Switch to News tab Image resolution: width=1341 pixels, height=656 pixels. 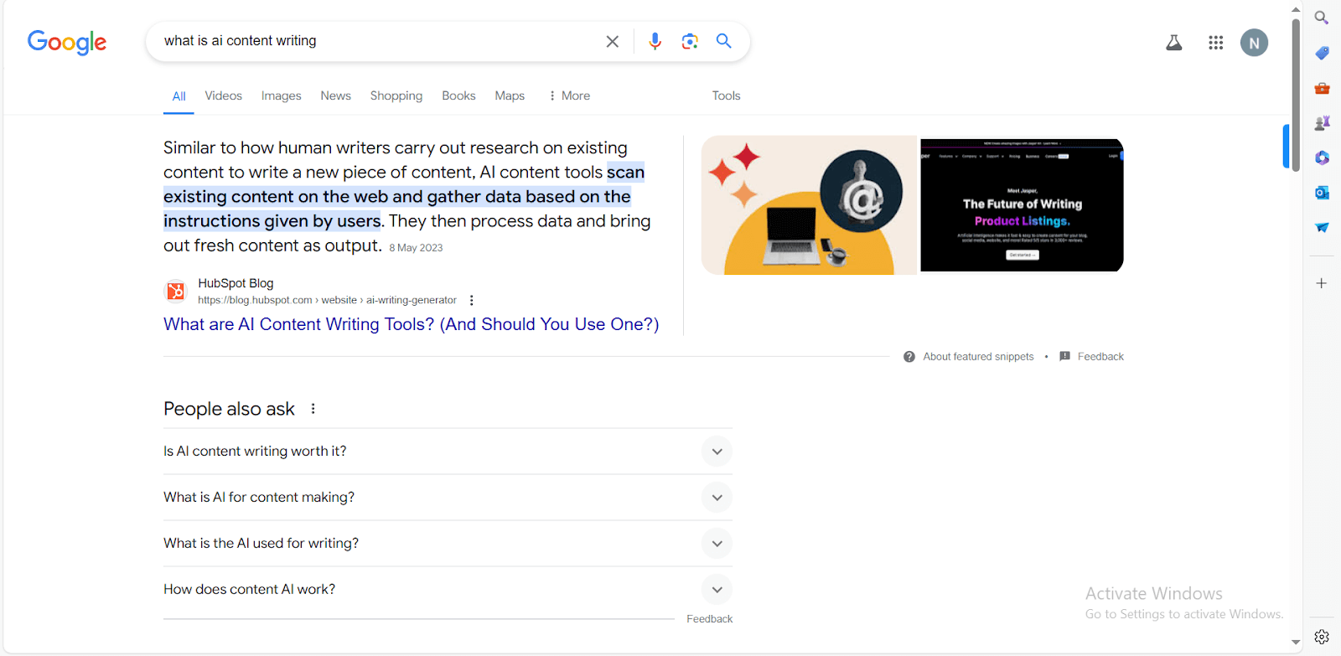click(335, 96)
